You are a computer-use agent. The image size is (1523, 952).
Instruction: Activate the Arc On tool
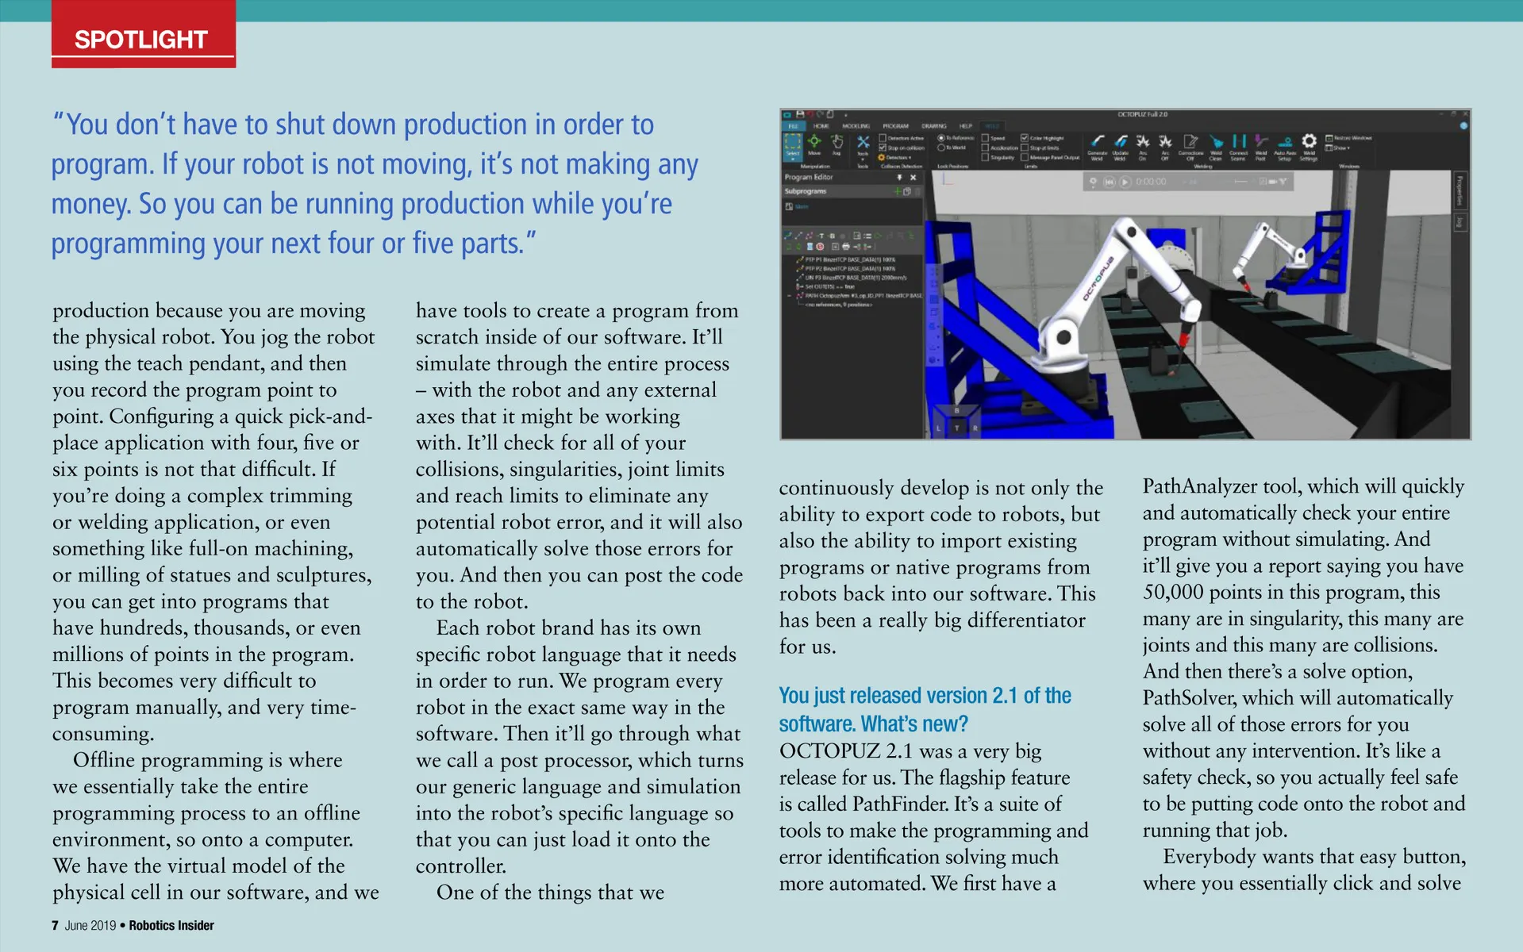click(1143, 144)
